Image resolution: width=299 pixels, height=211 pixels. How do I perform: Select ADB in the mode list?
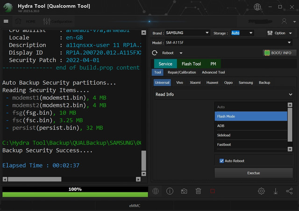(x=251, y=126)
